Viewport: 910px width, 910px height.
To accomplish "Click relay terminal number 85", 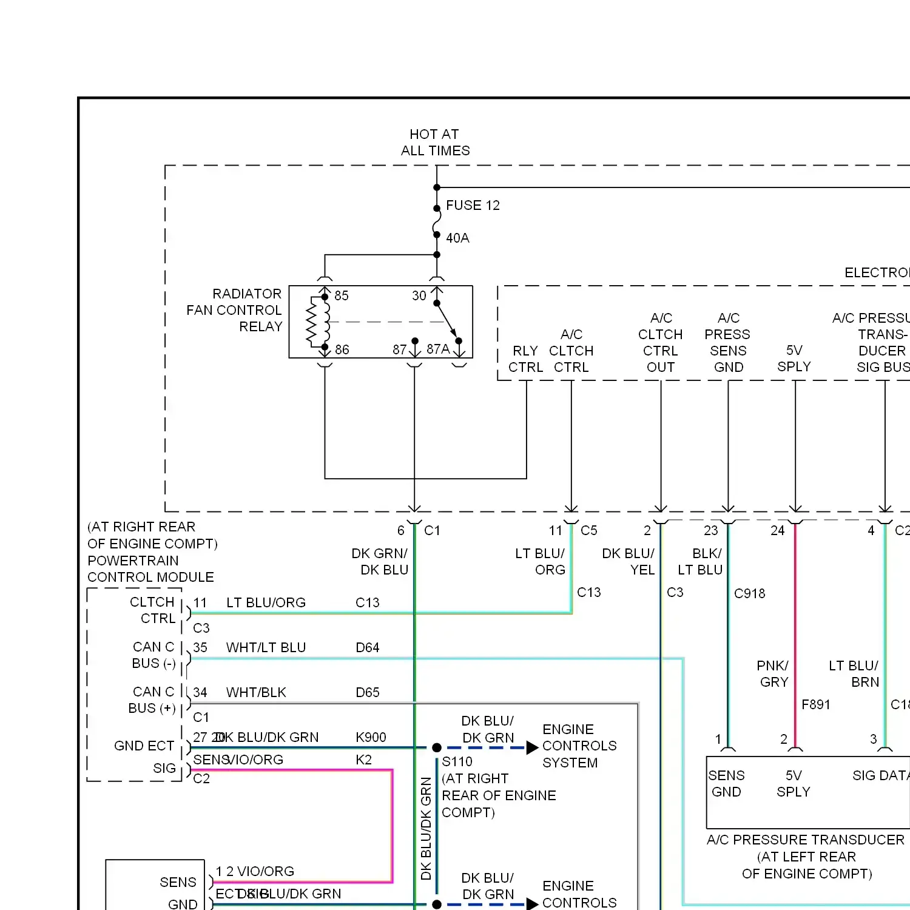I will click(x=342, y=295).
